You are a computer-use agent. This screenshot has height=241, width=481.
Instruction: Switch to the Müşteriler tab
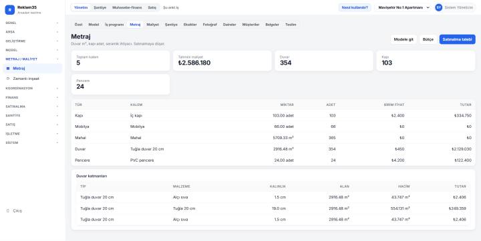coord(251,25)
